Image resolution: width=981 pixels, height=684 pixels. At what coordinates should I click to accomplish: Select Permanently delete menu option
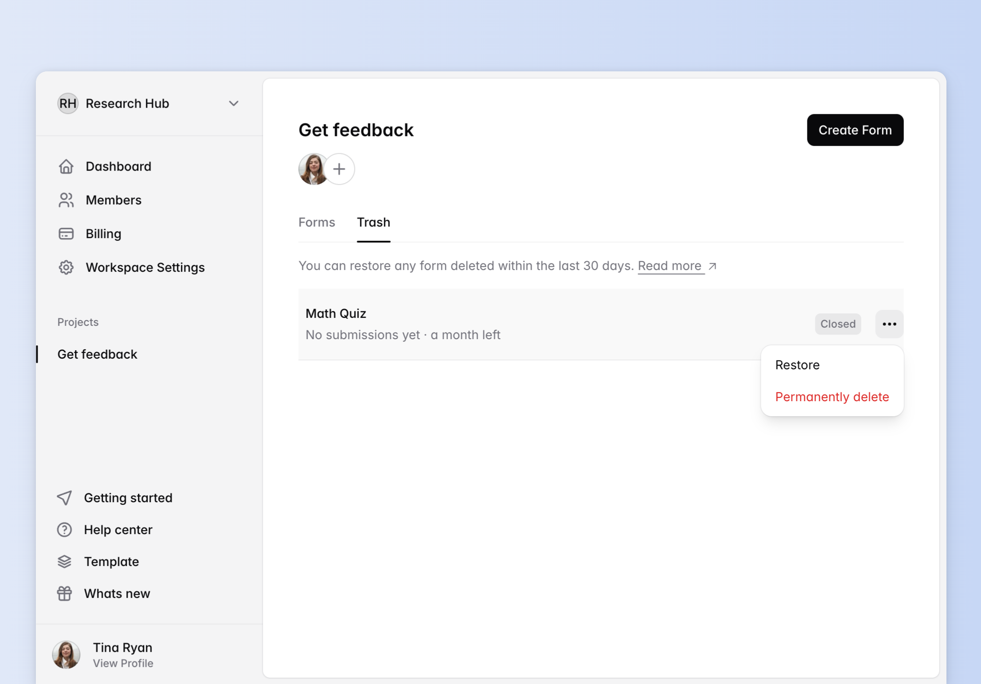[832, 397]
